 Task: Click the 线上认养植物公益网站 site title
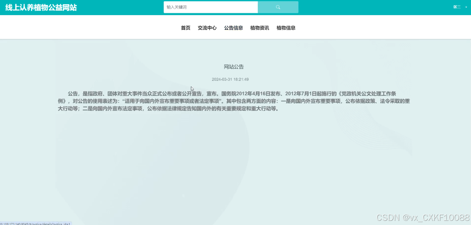coord(41,8)
